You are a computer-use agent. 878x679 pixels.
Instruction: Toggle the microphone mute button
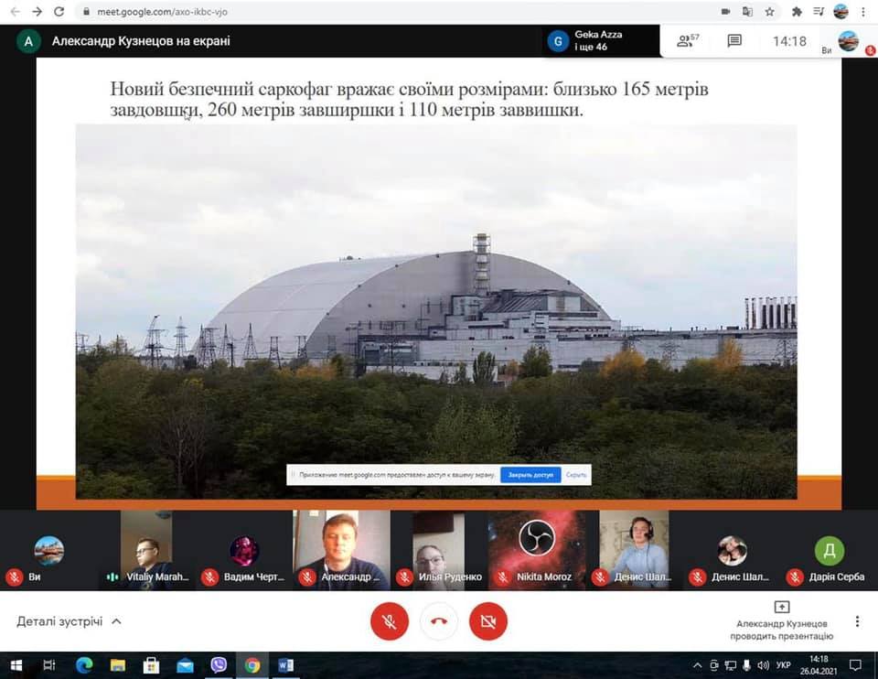[x=390, y=622]
